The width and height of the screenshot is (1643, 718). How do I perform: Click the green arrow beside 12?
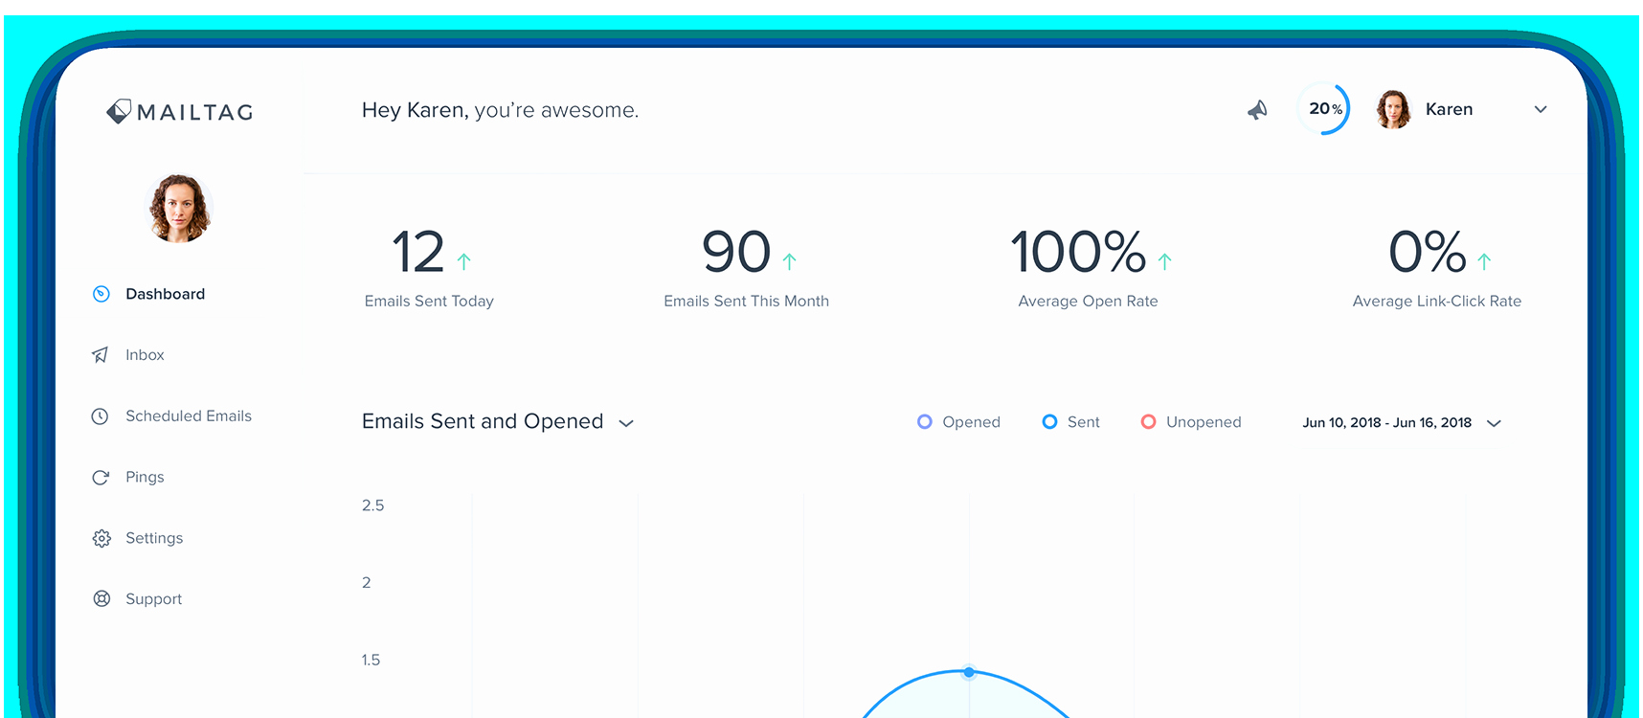tap(464, 261)
